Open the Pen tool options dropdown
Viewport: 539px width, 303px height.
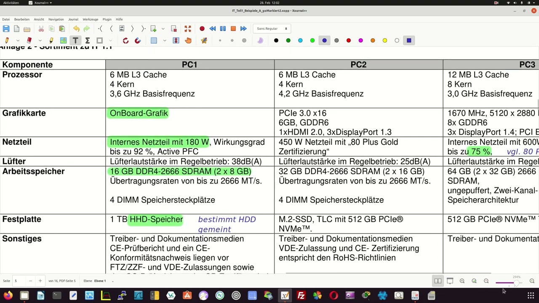click(18, 40)
